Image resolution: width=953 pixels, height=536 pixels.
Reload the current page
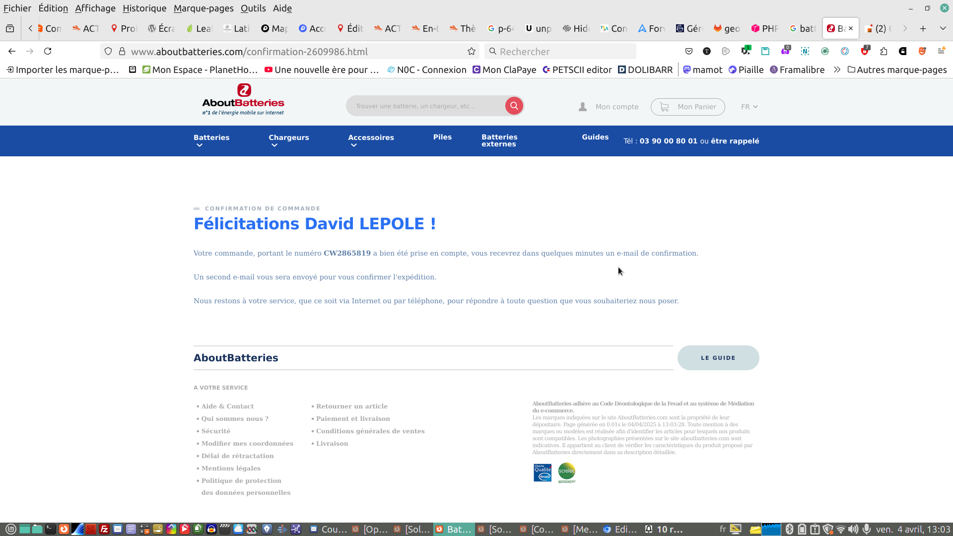[x=48, y=51]
